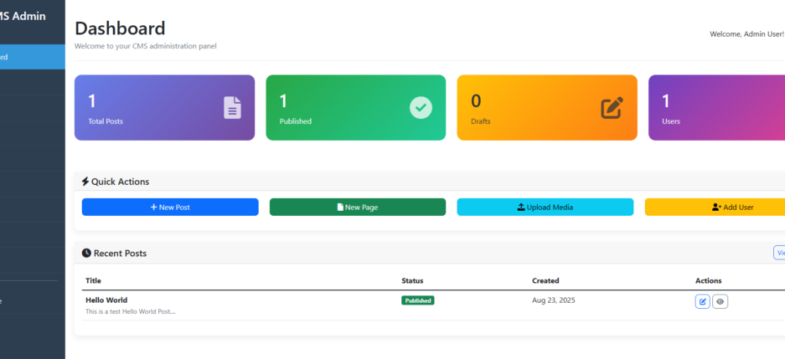Screen dimensions: 785x359
Task: Click the Status column header
Action: click(412, 280)
